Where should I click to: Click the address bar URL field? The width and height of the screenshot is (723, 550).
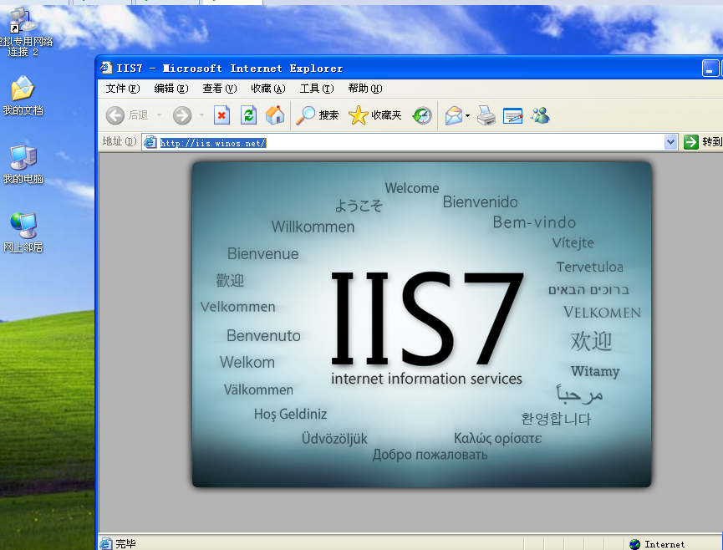[x=410, y=142]
